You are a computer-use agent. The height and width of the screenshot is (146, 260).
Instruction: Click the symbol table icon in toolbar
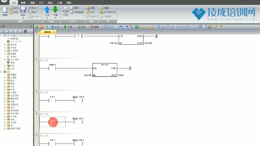(200, 27)
